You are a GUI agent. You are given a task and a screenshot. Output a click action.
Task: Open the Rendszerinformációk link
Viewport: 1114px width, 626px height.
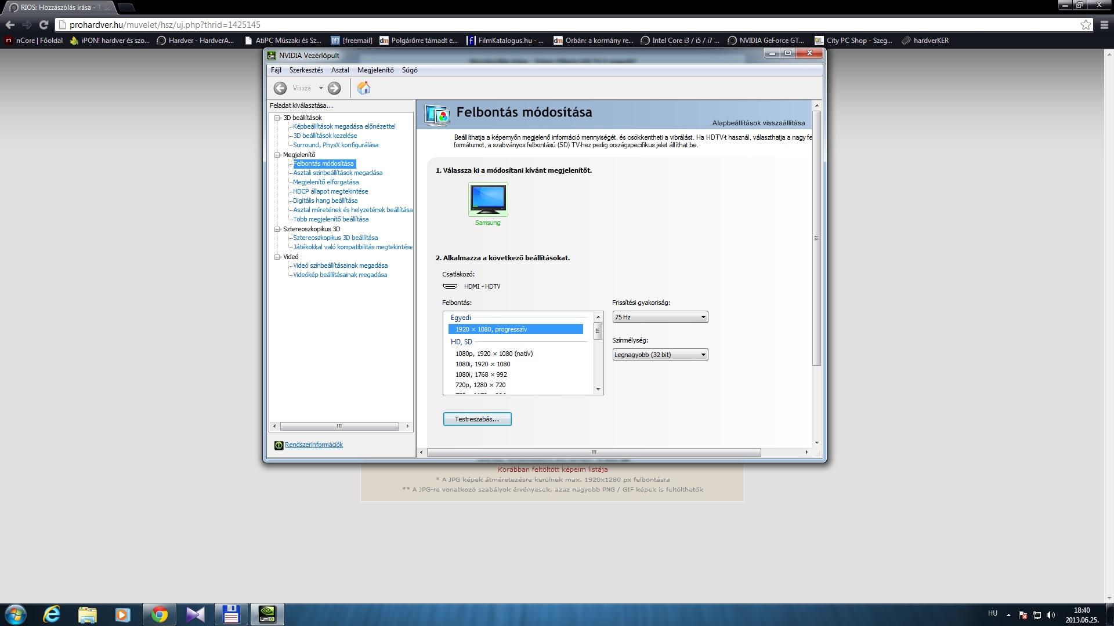coord(313,445)
